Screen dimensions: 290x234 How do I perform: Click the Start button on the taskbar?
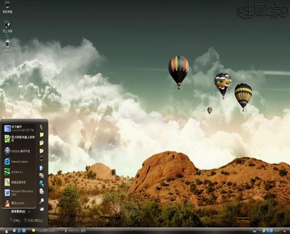coord(6,231)
